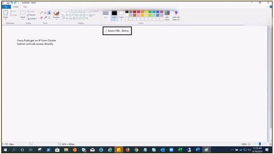Expand the Brushes dropdown arrow
This screenshot has width=274, height=154.
(56, 19)
